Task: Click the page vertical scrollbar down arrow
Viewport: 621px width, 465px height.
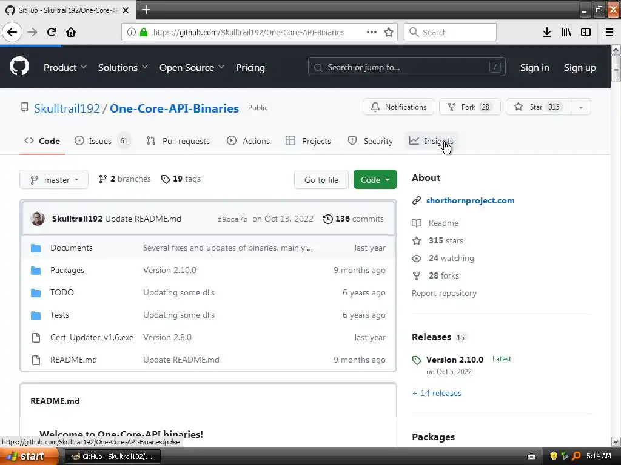Action: click(x=616, y=441)
